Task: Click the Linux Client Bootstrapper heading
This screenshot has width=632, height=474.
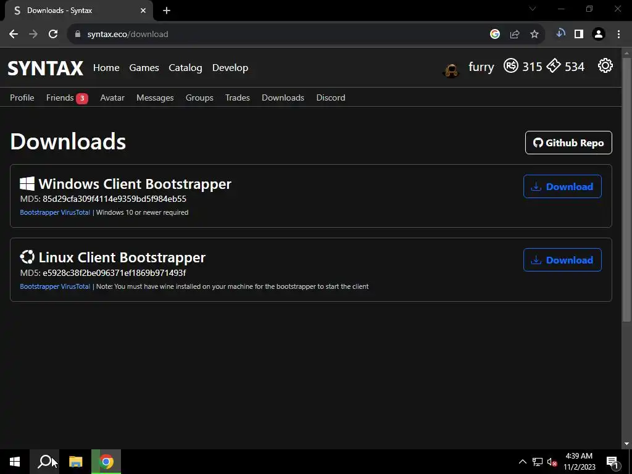Action: pyautogui.click(x=122, y=257)
